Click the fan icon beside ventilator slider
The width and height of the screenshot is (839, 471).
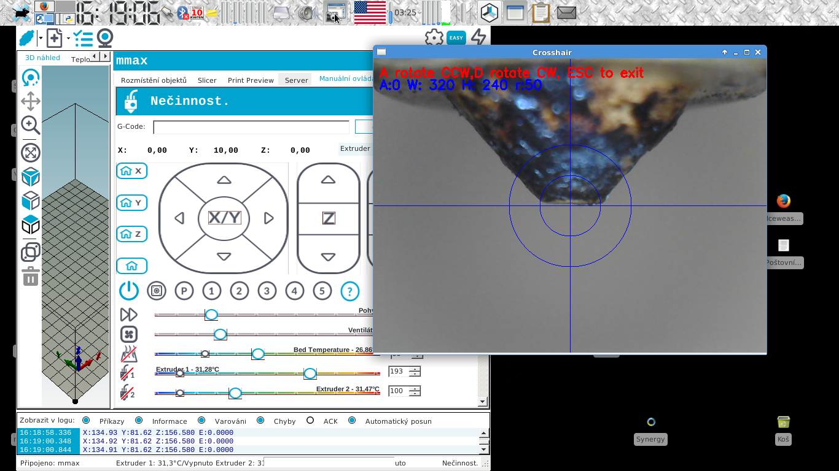point(129,334)
